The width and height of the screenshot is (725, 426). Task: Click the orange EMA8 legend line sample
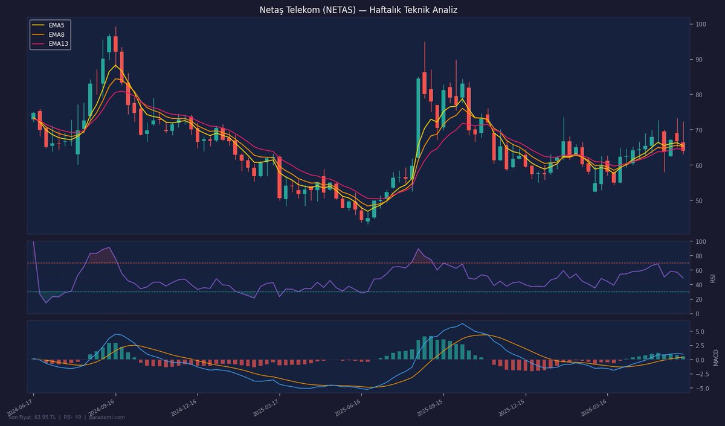(38, 34)
